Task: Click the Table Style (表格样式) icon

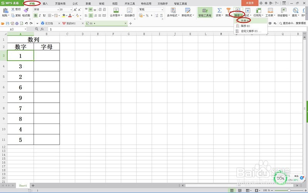Action: click(187, 10)
